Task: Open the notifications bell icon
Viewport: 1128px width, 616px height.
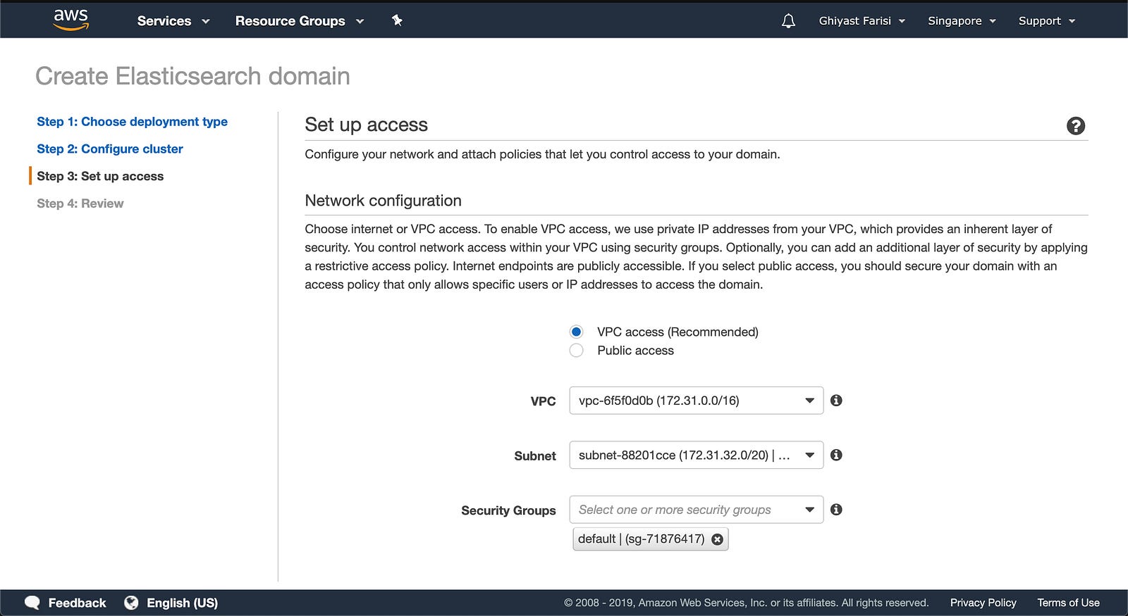Action: (788, 21)
